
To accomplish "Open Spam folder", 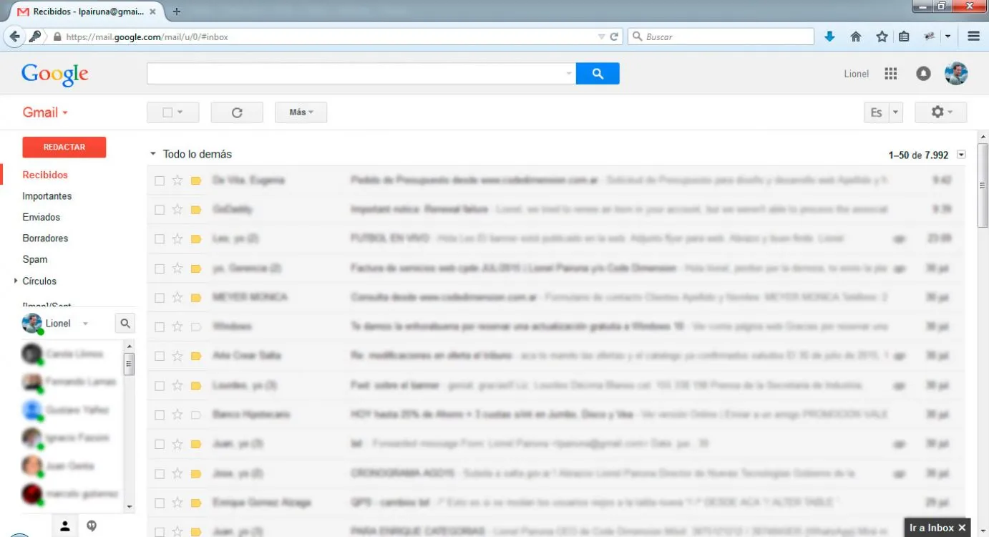I will point(35,259).
